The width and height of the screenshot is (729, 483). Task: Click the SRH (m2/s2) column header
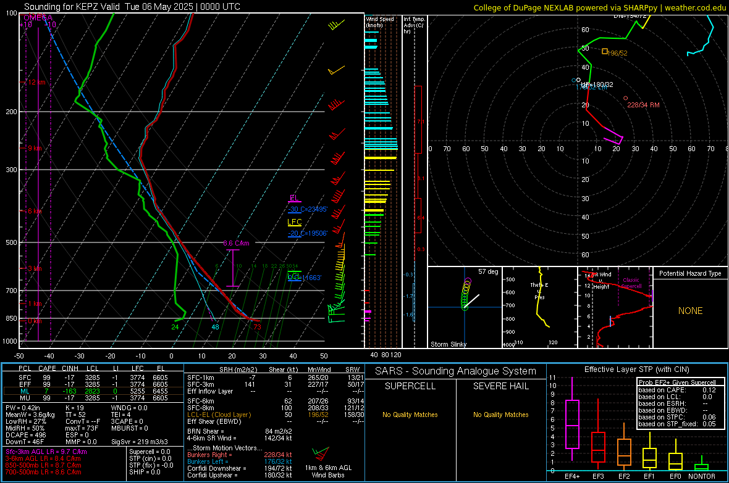pyautogui.click(x=238, y=369)
